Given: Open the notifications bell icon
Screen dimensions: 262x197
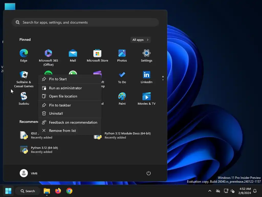Looking at the screenshot, I should pyautogui.click(x=255, y=191).
